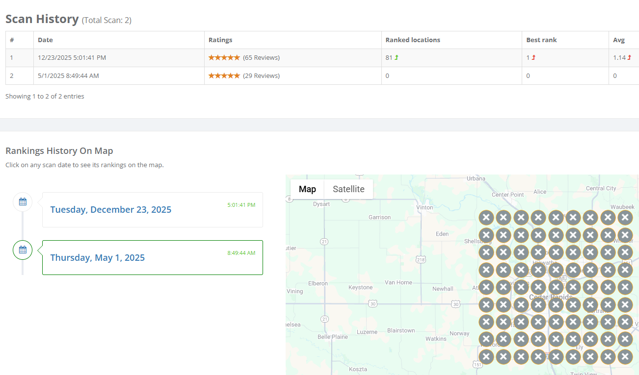This screenshot has height=375, width=639.
Task: Click bottom-right X marker in map grid
Action: (x=625, y=356)
